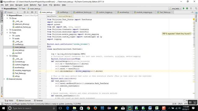Click the collapse all icon in Project panel
This screenshot has height=111, width=198.
point(28,12)
